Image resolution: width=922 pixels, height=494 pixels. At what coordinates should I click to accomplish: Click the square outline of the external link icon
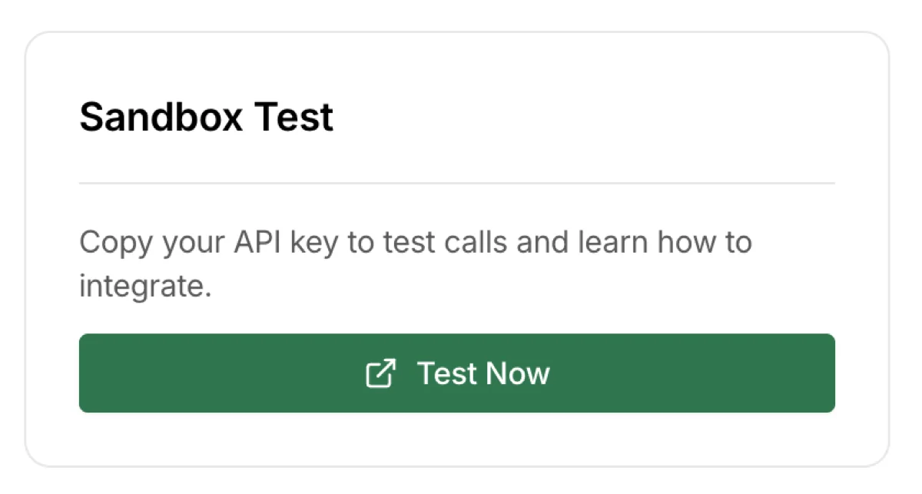tap(376, 376)
